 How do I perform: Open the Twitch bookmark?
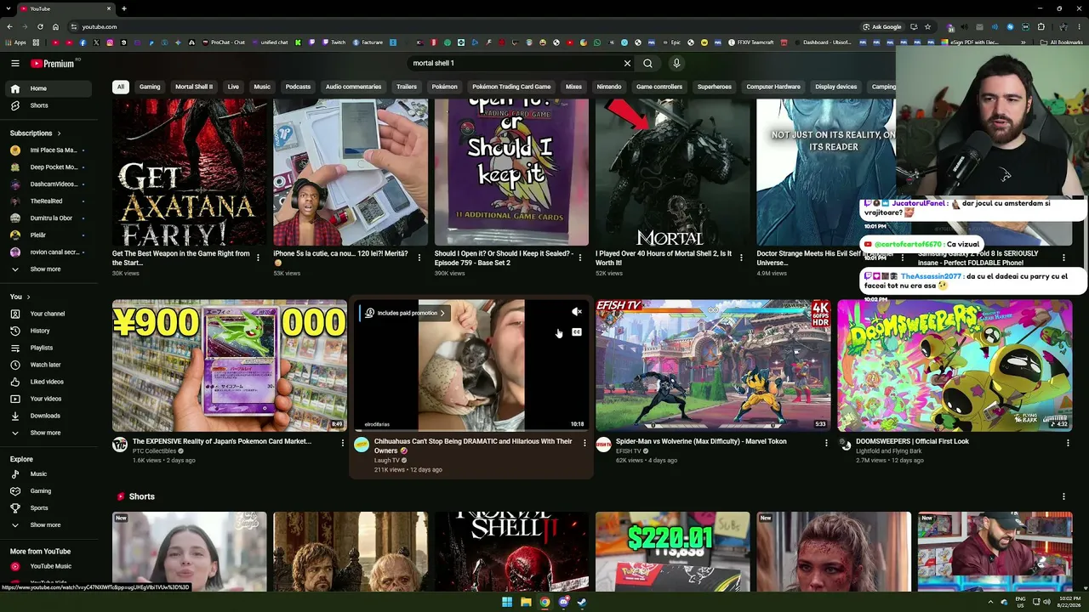click(333, 42)
